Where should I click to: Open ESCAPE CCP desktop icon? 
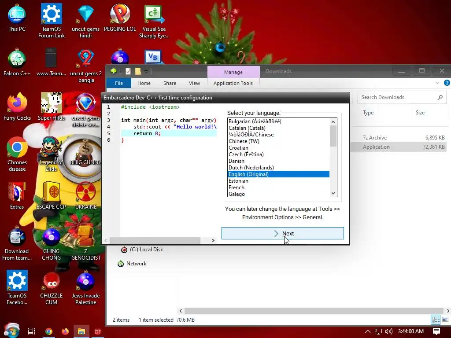(51, 195)
